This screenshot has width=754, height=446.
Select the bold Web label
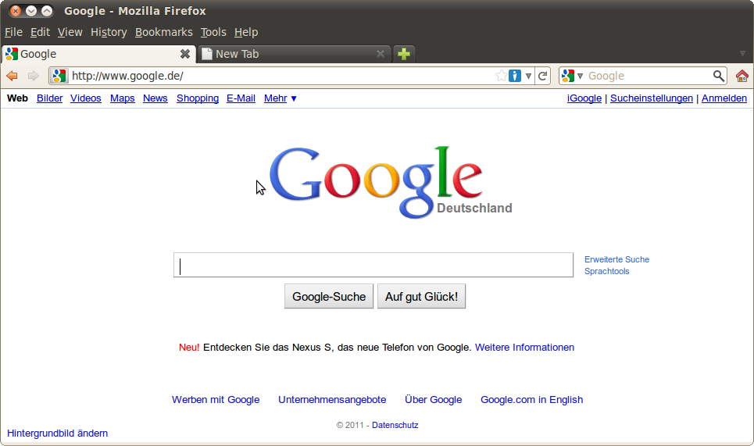pyautogui.click(x=17, y=98)
